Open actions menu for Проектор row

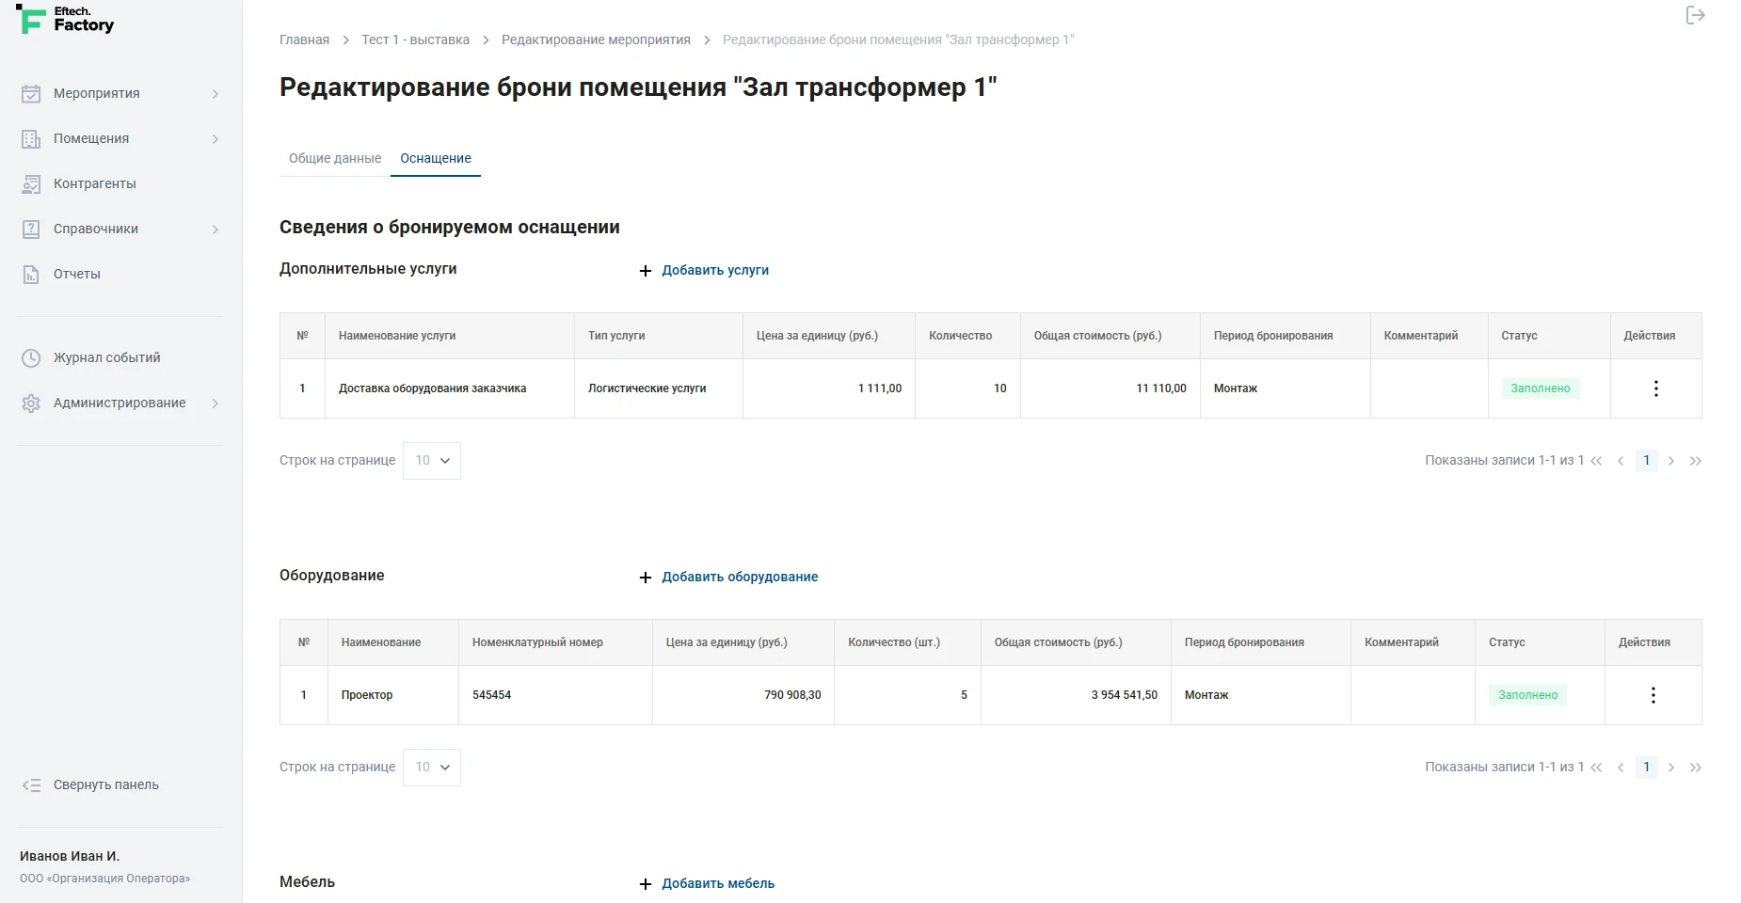(x=1653, y=695)
